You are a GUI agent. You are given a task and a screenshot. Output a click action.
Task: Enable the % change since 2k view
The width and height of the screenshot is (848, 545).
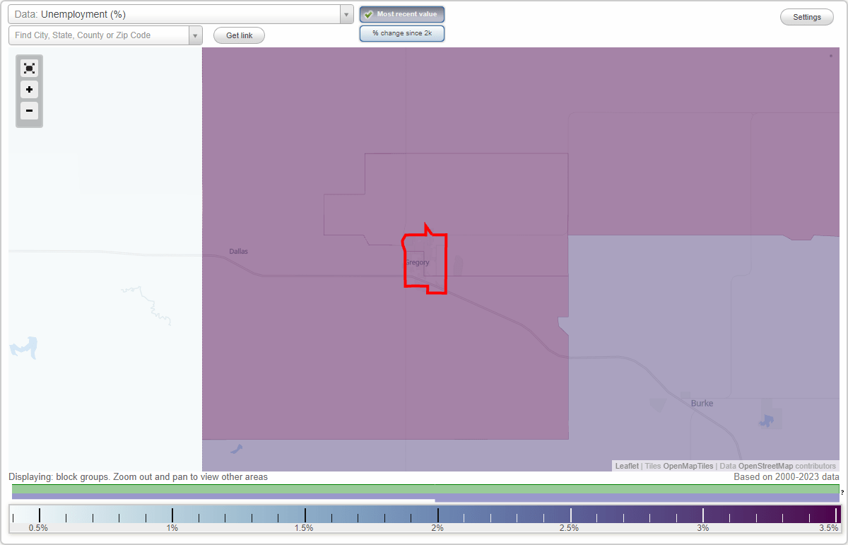pos(401,33)
